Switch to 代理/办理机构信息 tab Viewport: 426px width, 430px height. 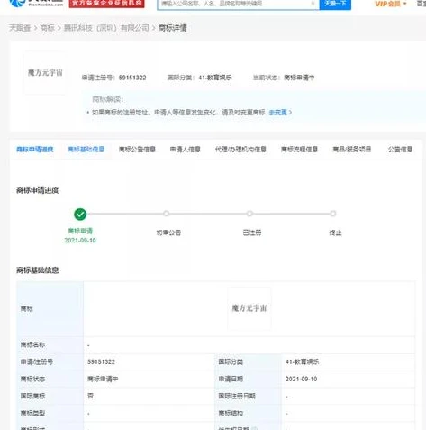pos(240,150)
